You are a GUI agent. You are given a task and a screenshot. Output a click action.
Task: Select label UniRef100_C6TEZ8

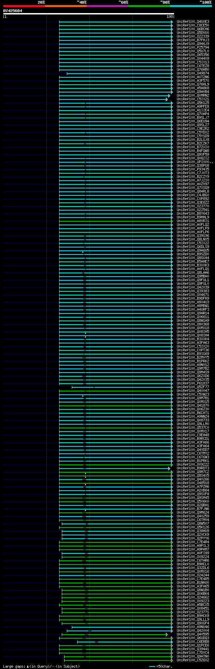pyautogui.click(x=193, y=66)
